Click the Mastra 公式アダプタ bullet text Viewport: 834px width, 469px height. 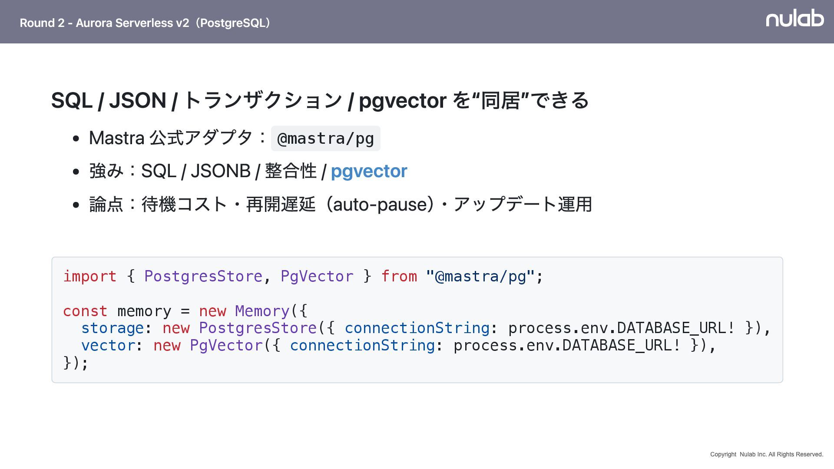point(170,138)
